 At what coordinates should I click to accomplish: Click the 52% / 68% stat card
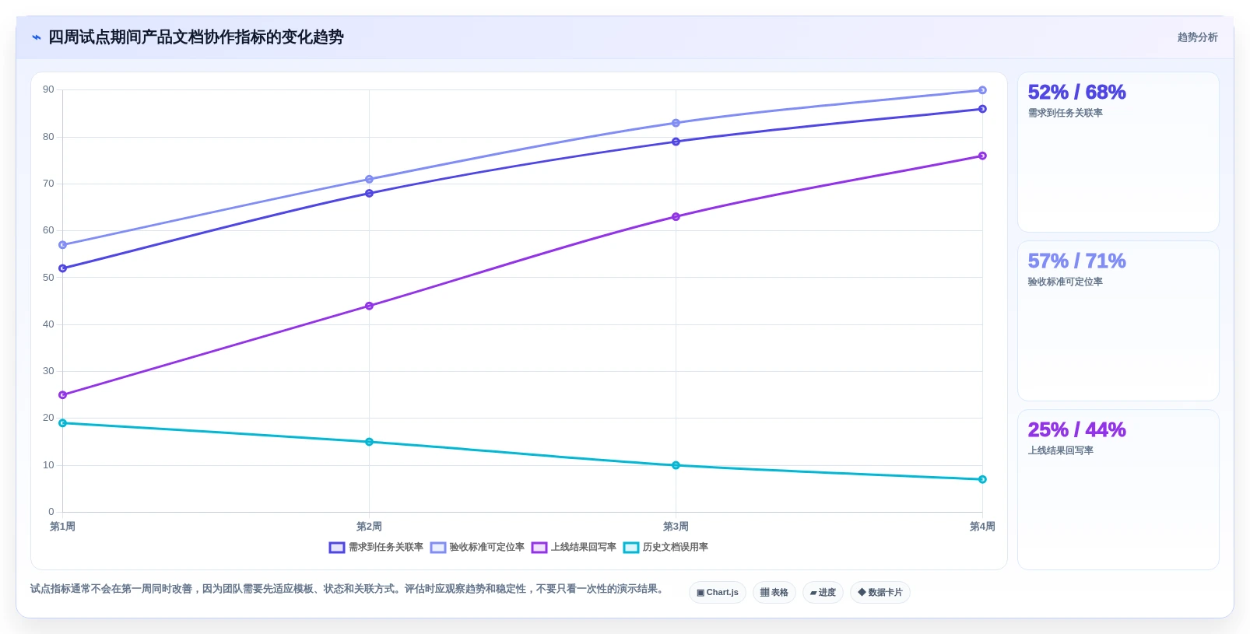coord(1118,152)
